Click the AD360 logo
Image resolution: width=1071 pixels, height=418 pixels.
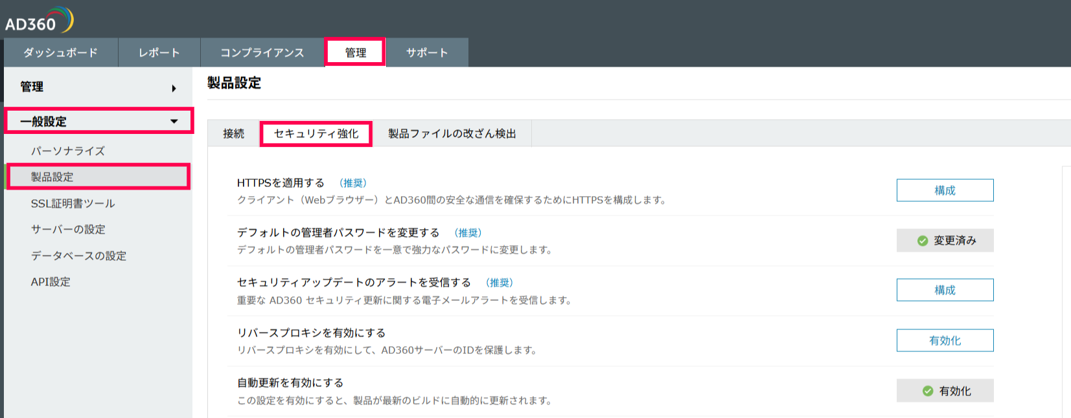pyautogui.click(x=39, y=20)
